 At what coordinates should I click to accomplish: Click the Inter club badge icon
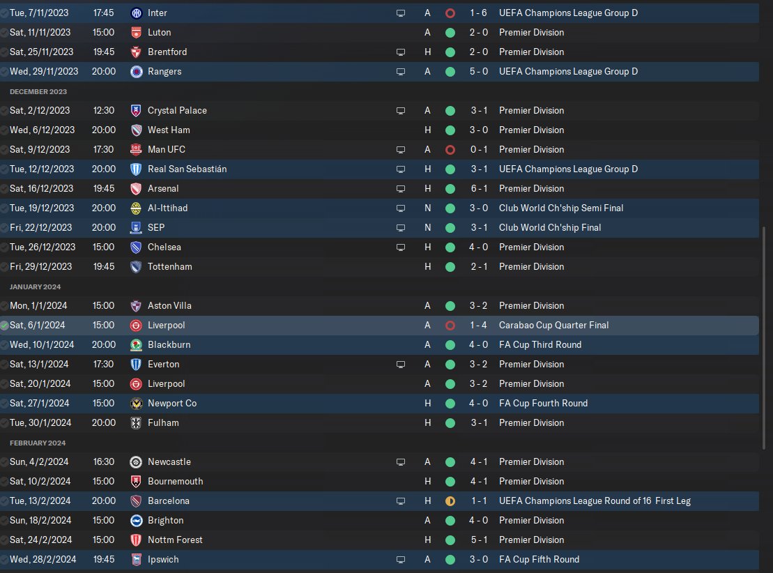pyautogui.click(x=136, y=13)
